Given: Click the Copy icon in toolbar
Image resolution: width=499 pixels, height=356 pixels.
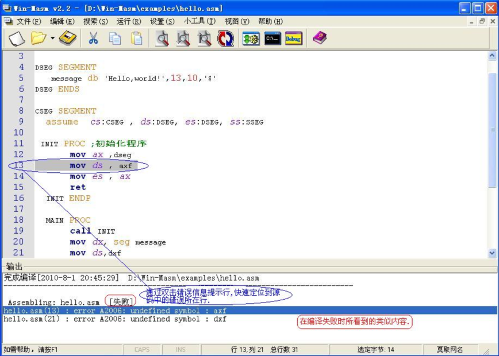Looking at the screenshot, I should tap(115, 38).
